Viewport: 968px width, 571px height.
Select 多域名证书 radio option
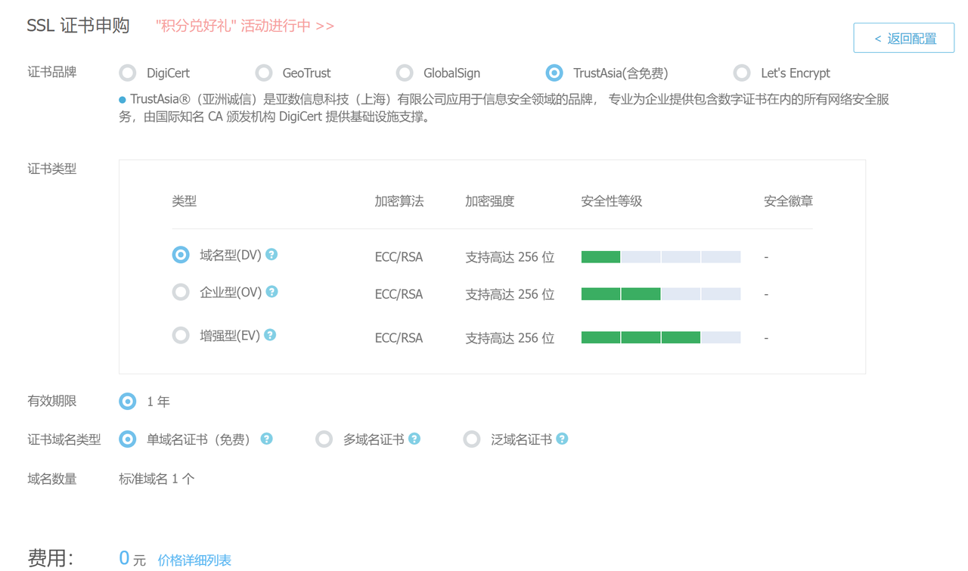coord(324,439)
